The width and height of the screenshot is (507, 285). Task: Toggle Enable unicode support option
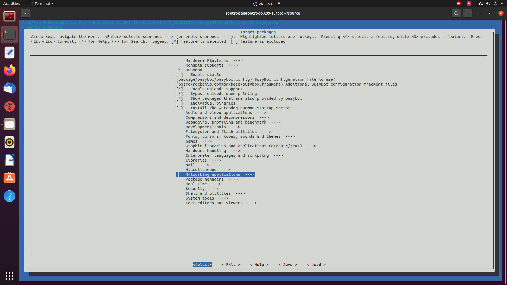(216, 89)
